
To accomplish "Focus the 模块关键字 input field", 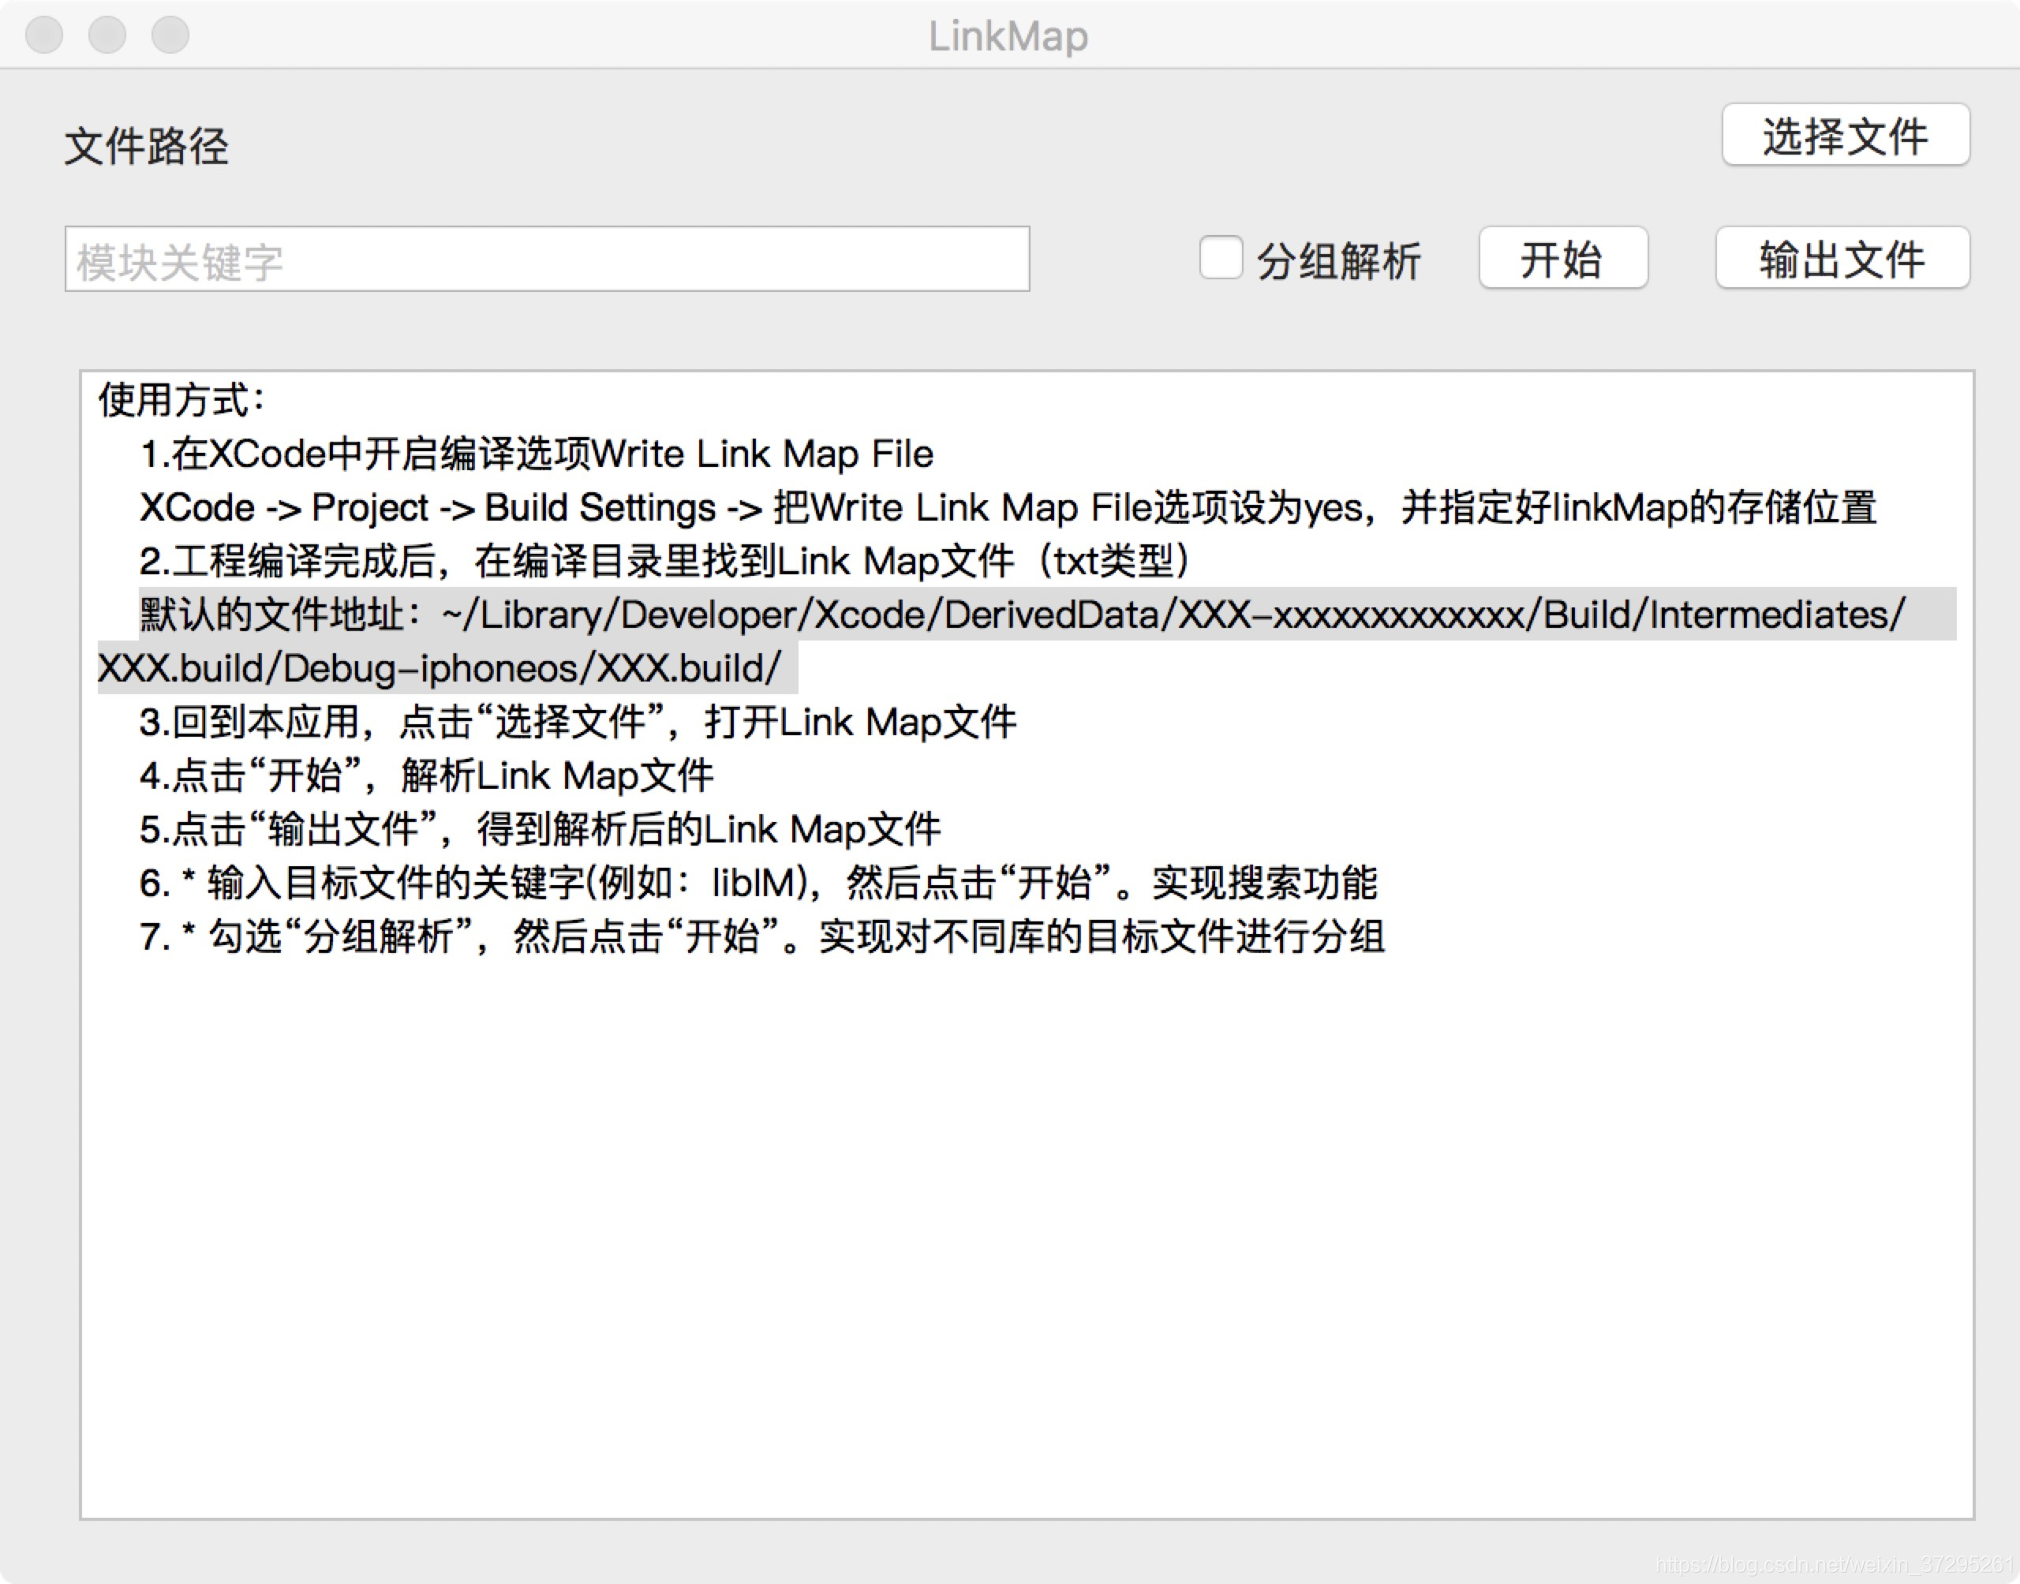I will point(546,260).
